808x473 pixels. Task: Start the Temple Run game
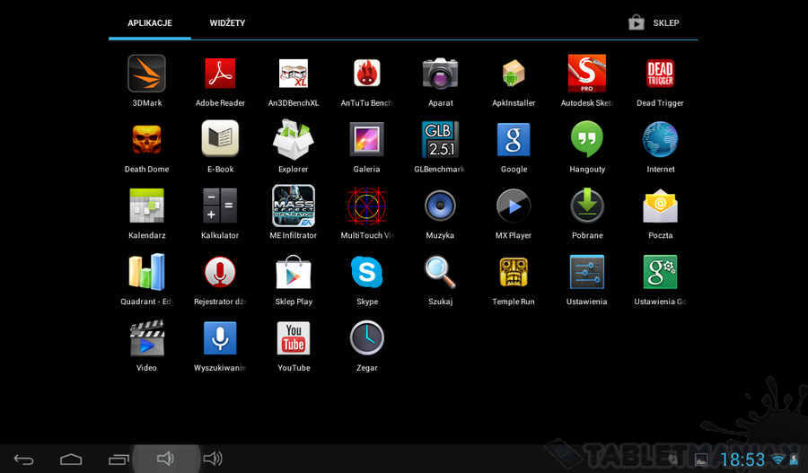tap(514, 272)
